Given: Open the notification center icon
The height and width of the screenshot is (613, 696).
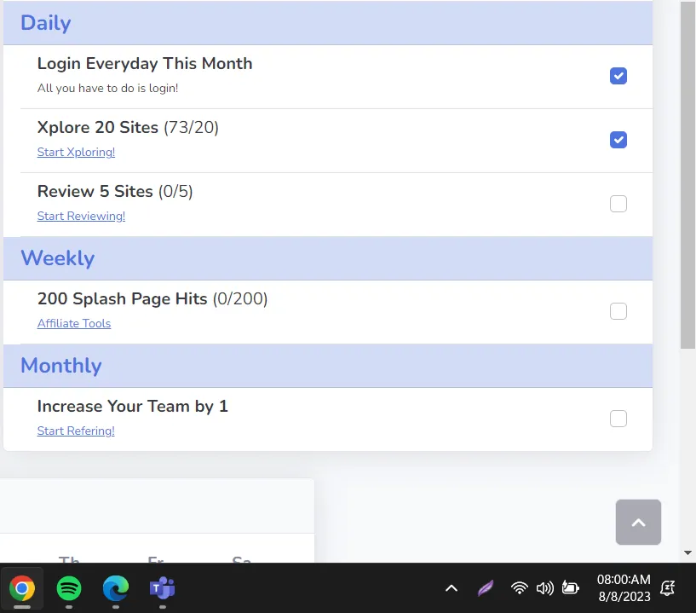Looking at the screenshot, I should point(668,588).
